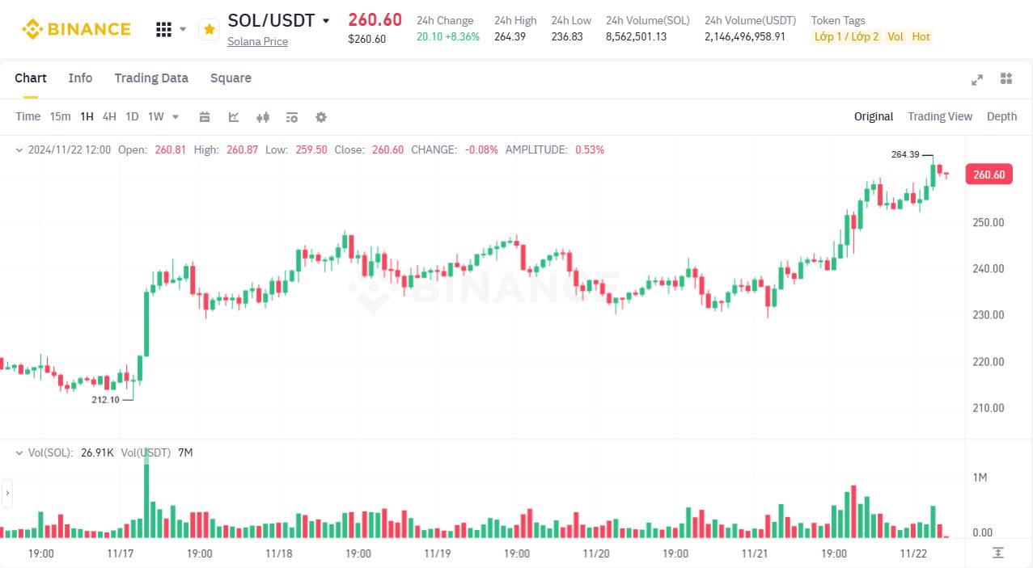
Task: Open candlestick chart style icon
Action: [263, 117]
